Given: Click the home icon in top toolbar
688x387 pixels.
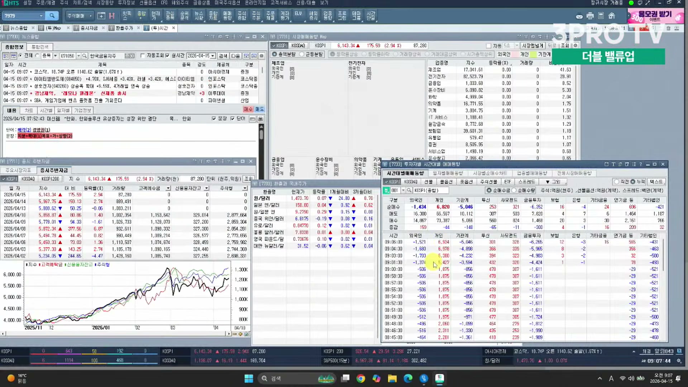Looking at the screenshot, I should tap(612, 16).
